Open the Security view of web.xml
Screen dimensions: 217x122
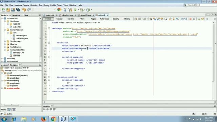(116, 19)
